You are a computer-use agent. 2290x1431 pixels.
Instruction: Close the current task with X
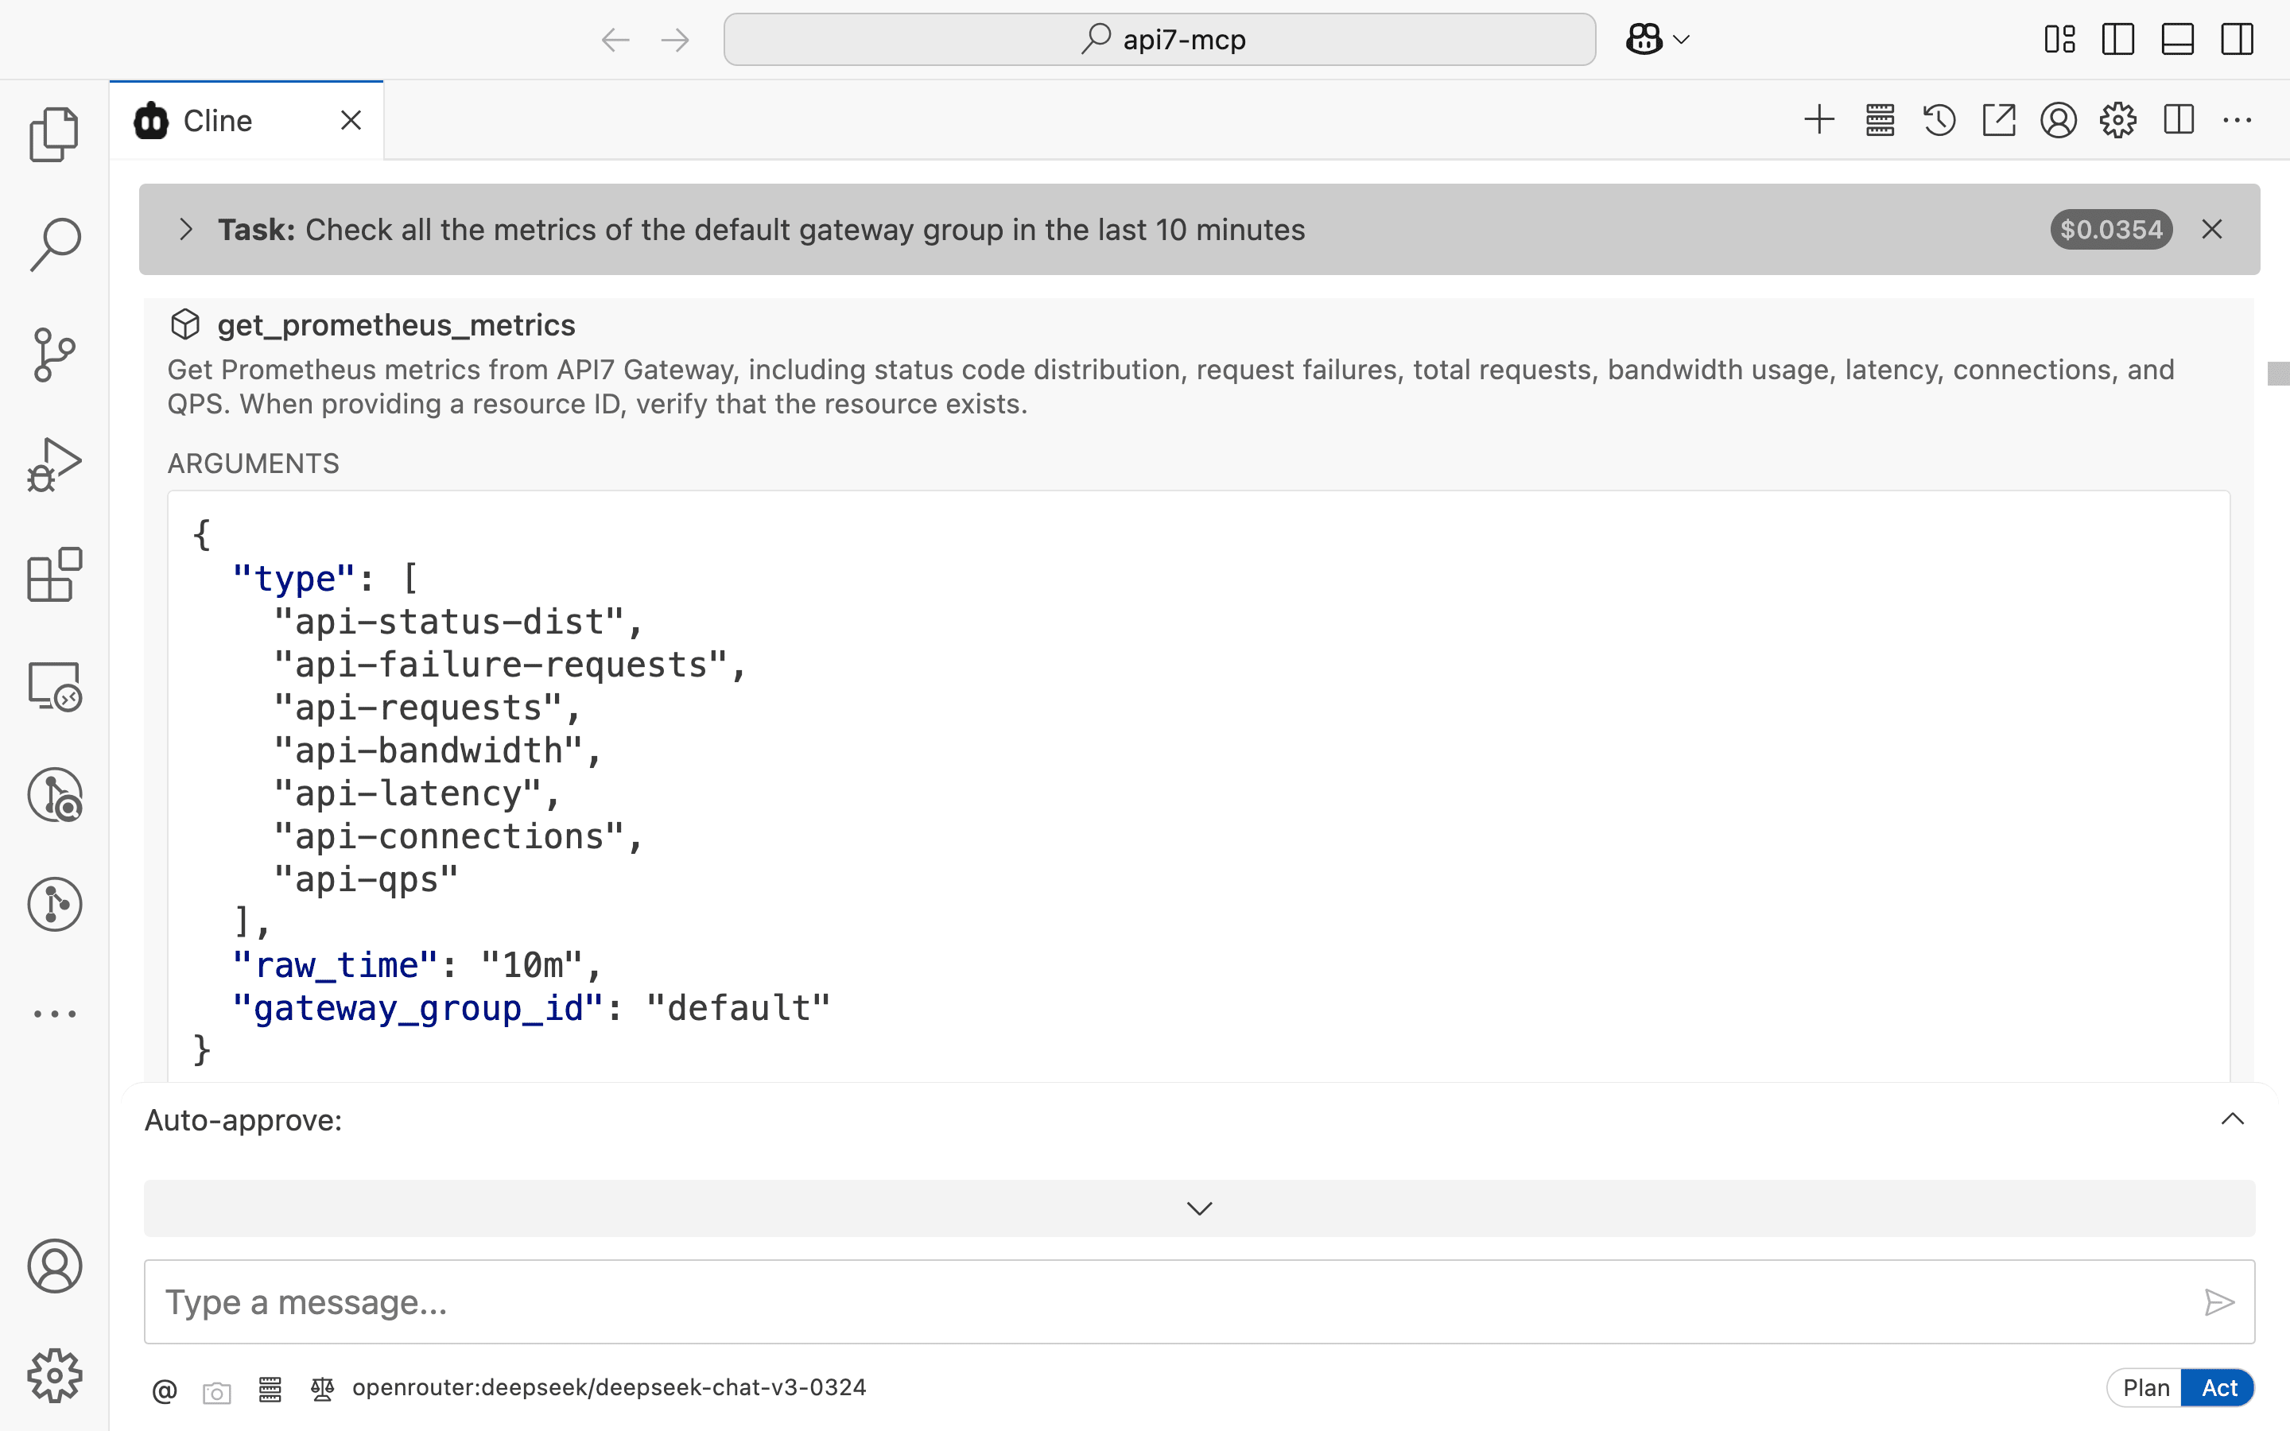point(2211,229)
